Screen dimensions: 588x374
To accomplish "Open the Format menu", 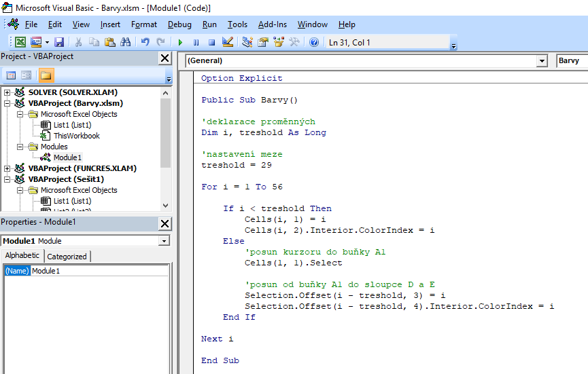I will 144,24.
